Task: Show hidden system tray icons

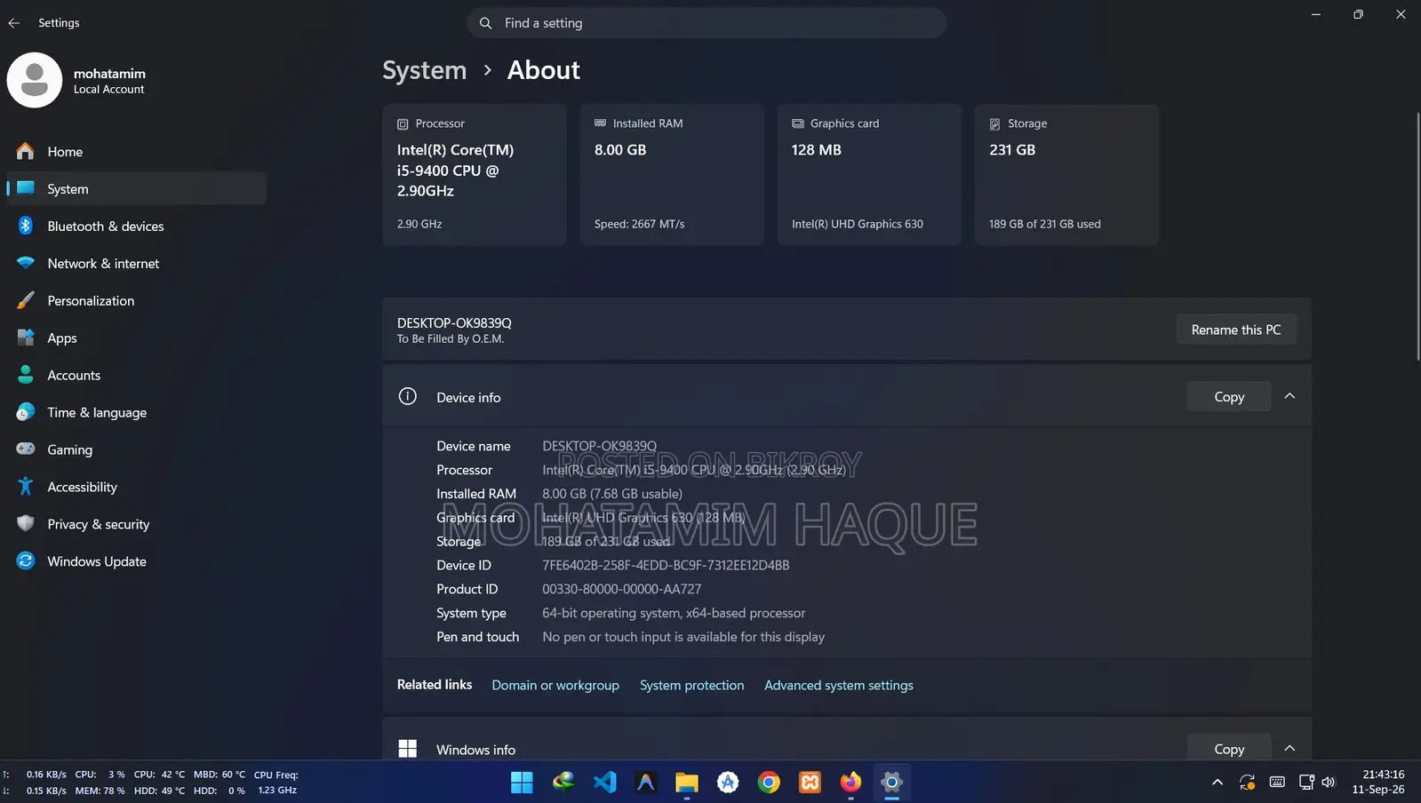Action: pos(1217,782)
